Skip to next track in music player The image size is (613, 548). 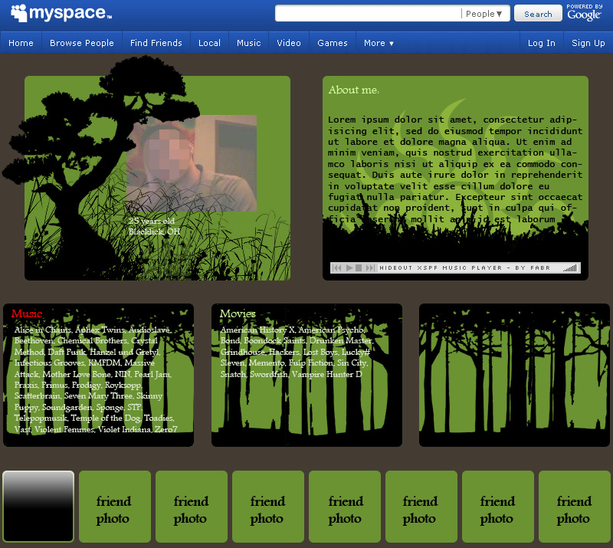(369, 268)
